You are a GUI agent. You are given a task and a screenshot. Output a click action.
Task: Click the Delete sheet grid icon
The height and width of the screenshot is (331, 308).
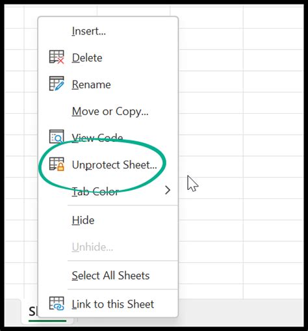tap(57, 57)
